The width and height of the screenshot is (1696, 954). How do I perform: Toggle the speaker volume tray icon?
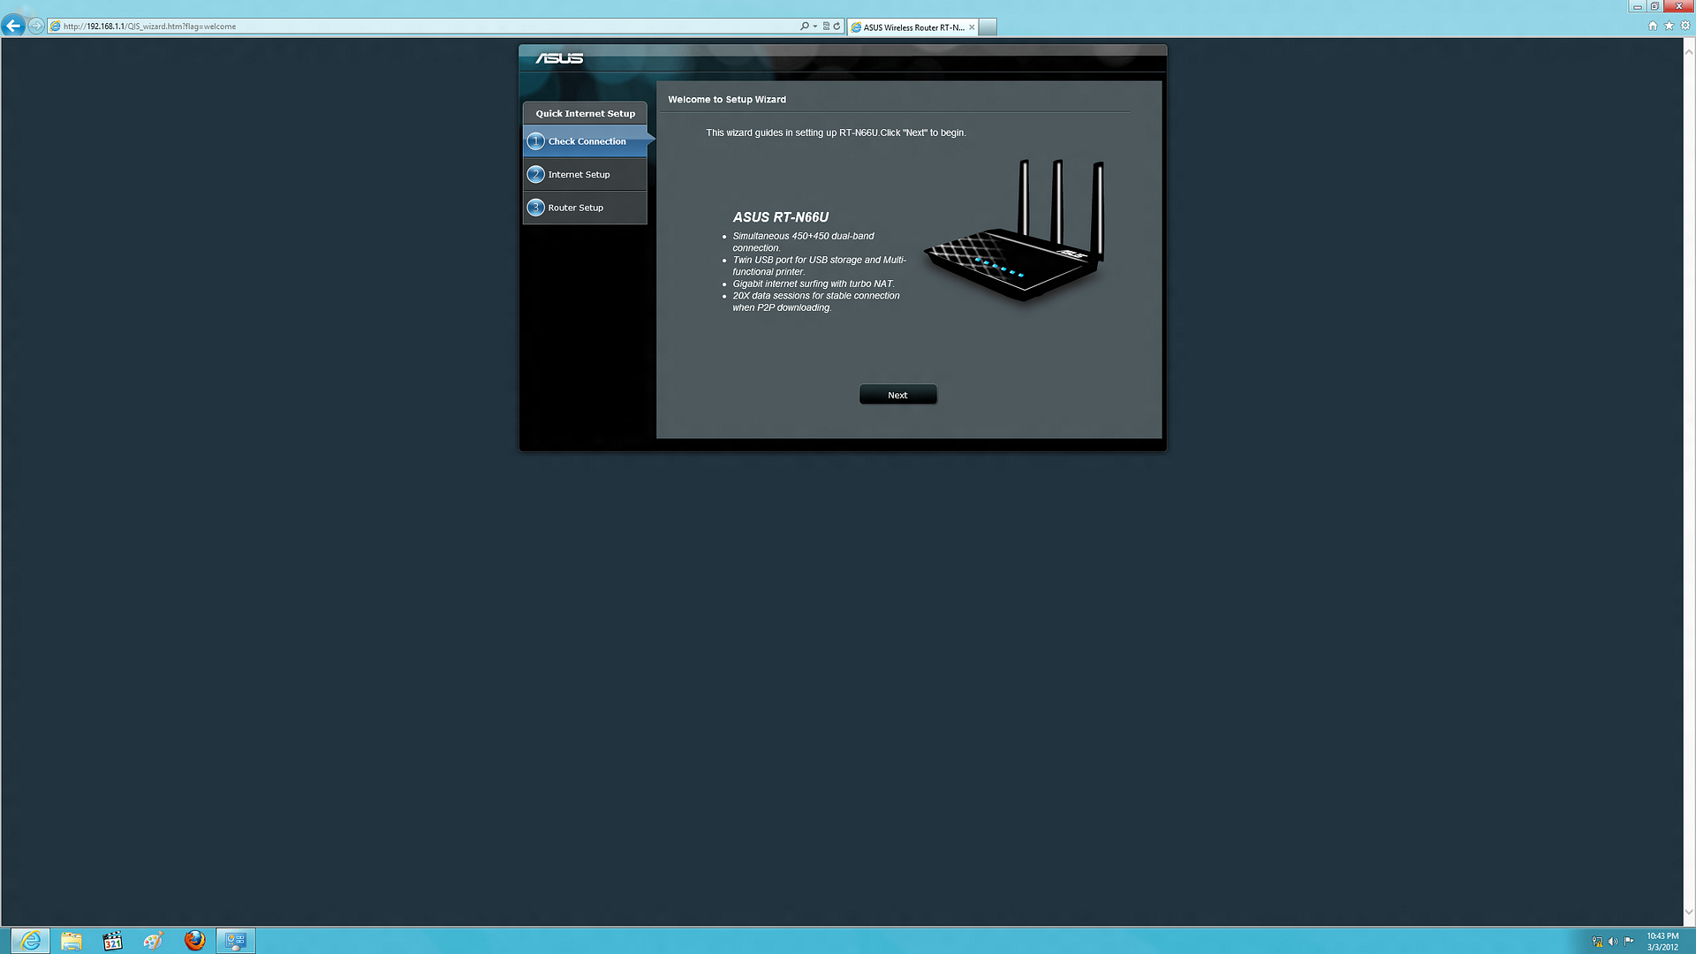[1613, 942]
